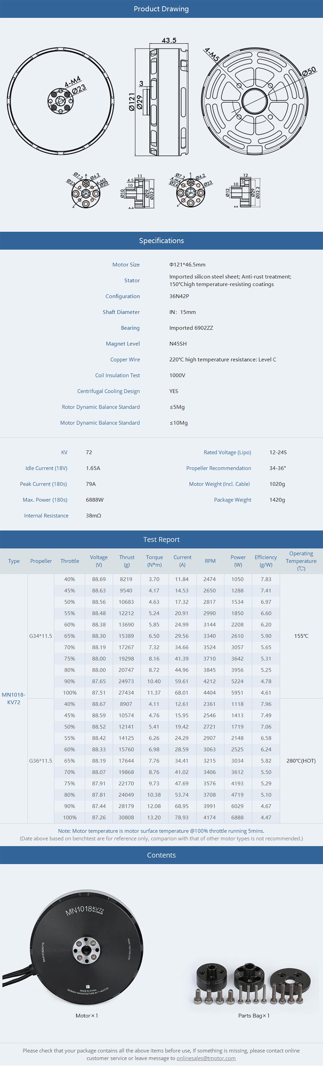Click the Peak Current value 79A
The width and height of the screenshot is (323, 1069).
click(90, 484)
